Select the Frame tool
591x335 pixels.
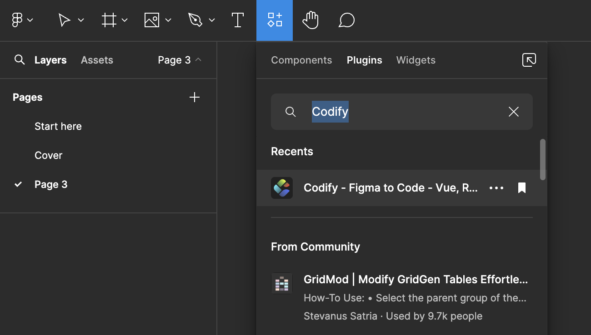click(x=109, y=20)
